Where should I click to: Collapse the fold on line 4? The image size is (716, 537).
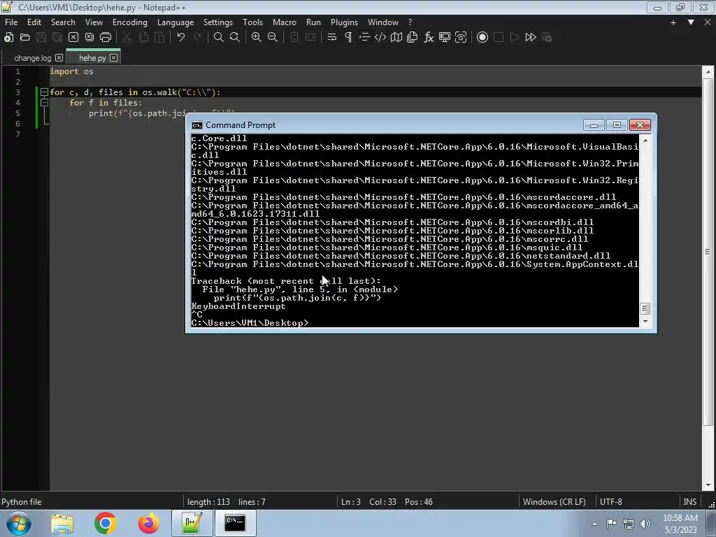click(44, 103)
